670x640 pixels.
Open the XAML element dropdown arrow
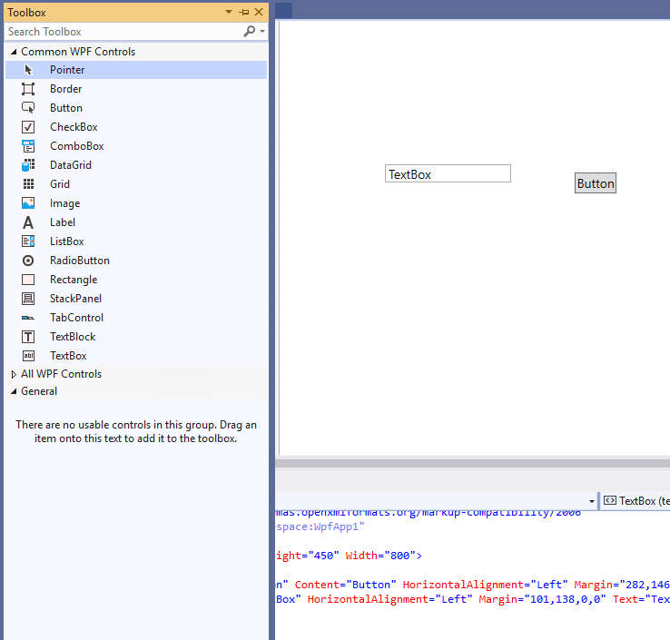click(x=592, y=501)
